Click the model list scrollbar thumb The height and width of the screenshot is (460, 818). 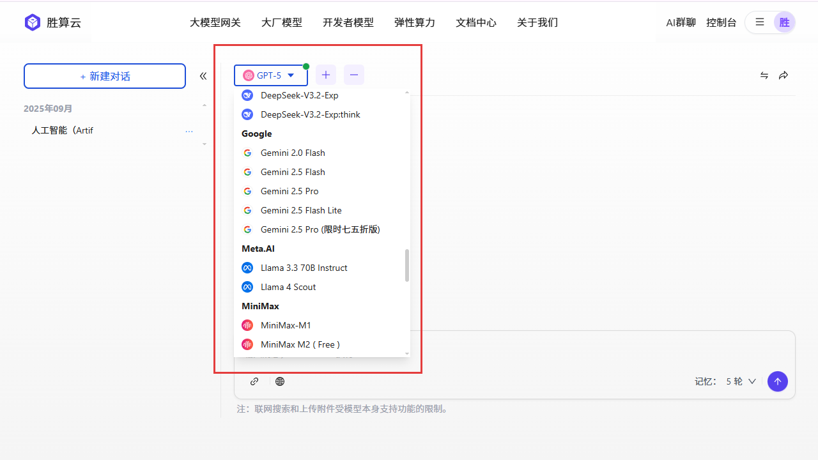pyautogui.click(x=407, y=265)
